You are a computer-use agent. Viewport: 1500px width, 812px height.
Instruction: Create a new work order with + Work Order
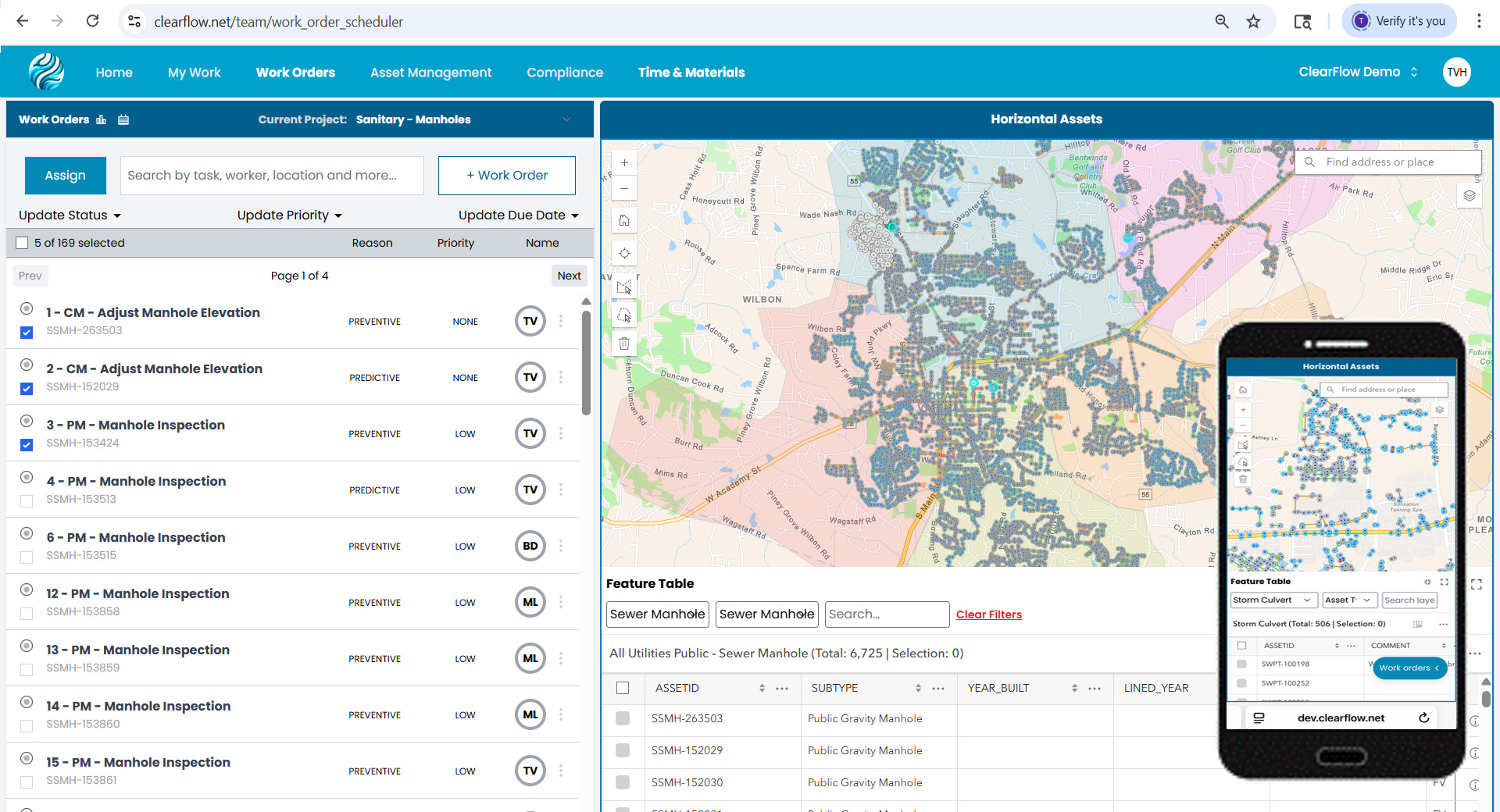pos(507,176)
